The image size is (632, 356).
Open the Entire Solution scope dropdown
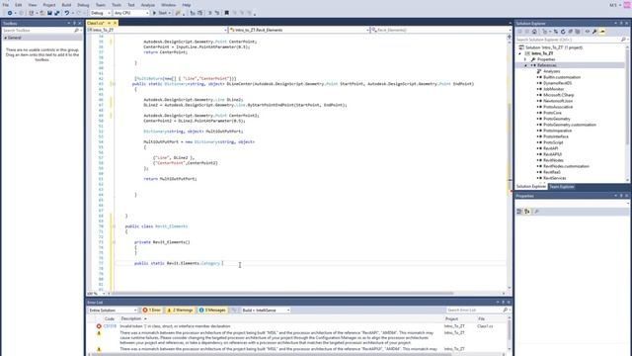click(x=113, y=311)
